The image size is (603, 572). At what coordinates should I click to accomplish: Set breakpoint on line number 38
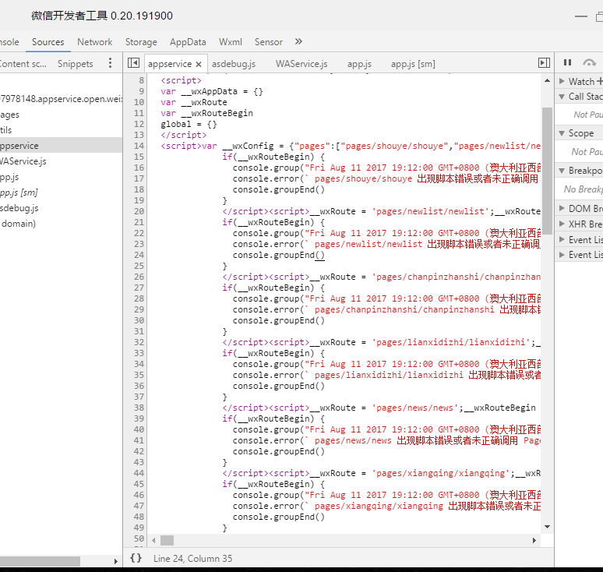pos(139,408)
